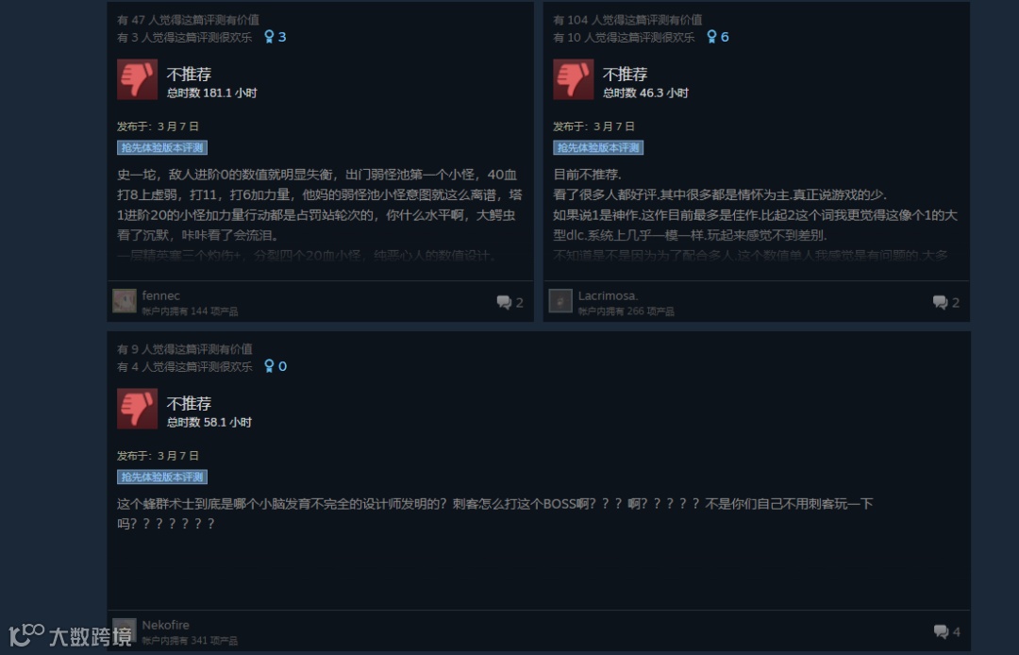Visit Nekofire profile via username
This screenshot has height=655, width=1019.
[x=166, y=625]
